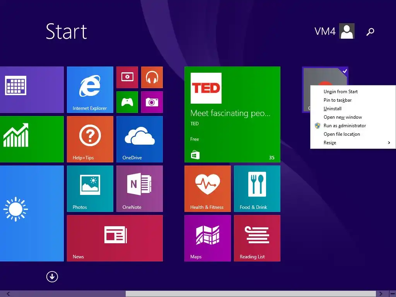Image resolution: width=396 pixels, height=297 pixels.
Task: Launch Internet Explorer tile
Action: pos(90,90)
